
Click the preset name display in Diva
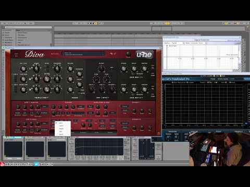(84, 54)
